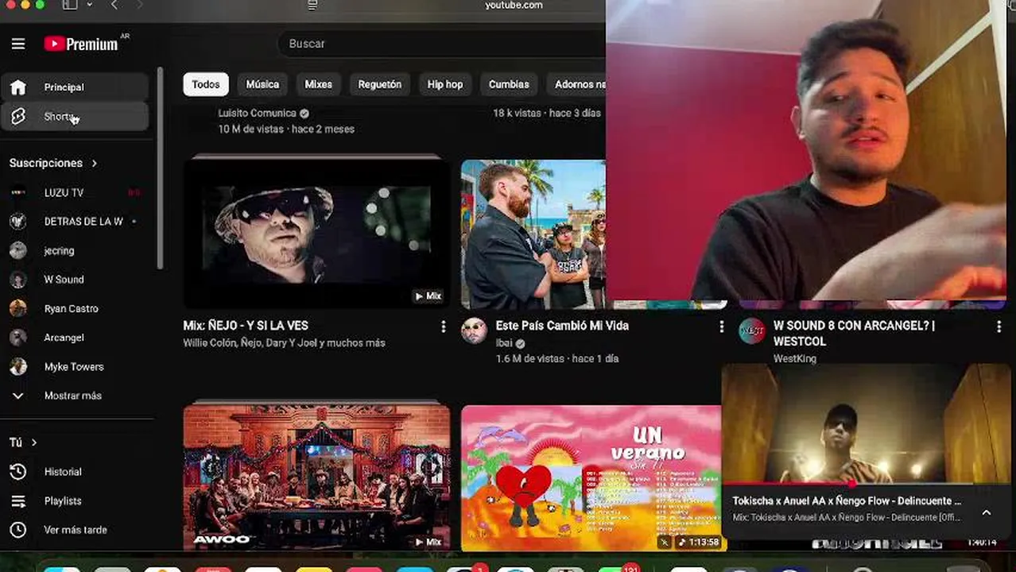This screenshot has width=1016, height=572.
Task: Expand the Tú section arrow
Action: 33,443
